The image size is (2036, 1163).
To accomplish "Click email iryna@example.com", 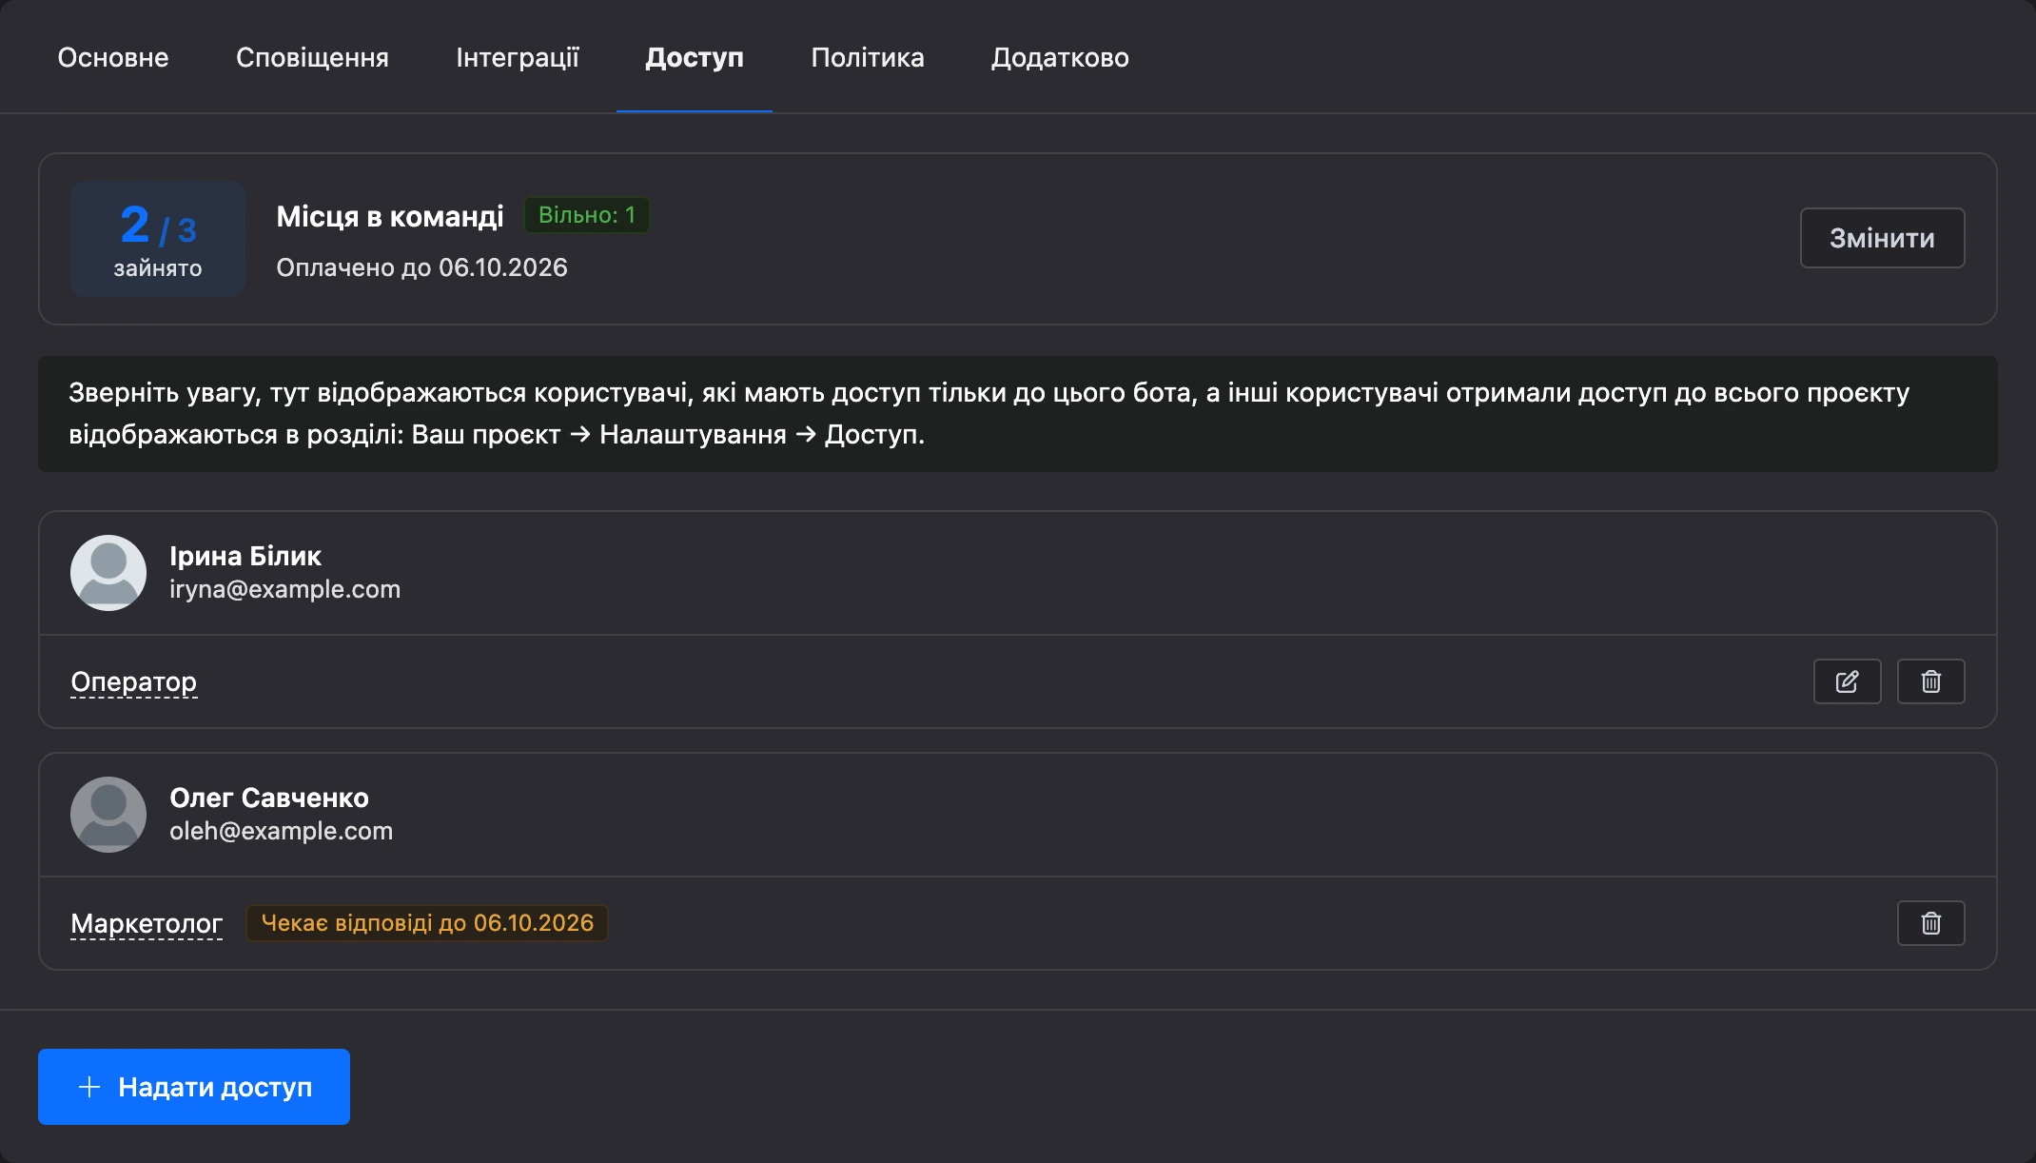I will [284, 589].
